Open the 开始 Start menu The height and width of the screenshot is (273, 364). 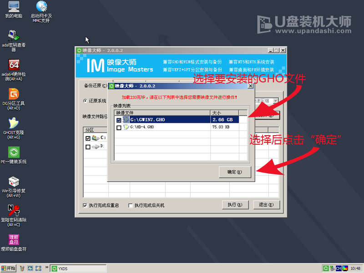pos(8,268)
